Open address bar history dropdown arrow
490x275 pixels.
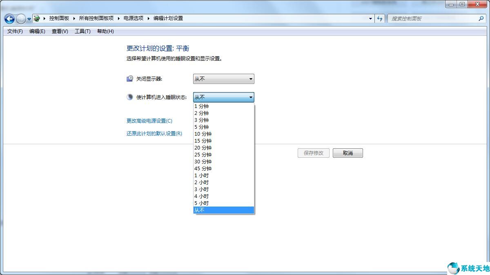click(370, 18)
